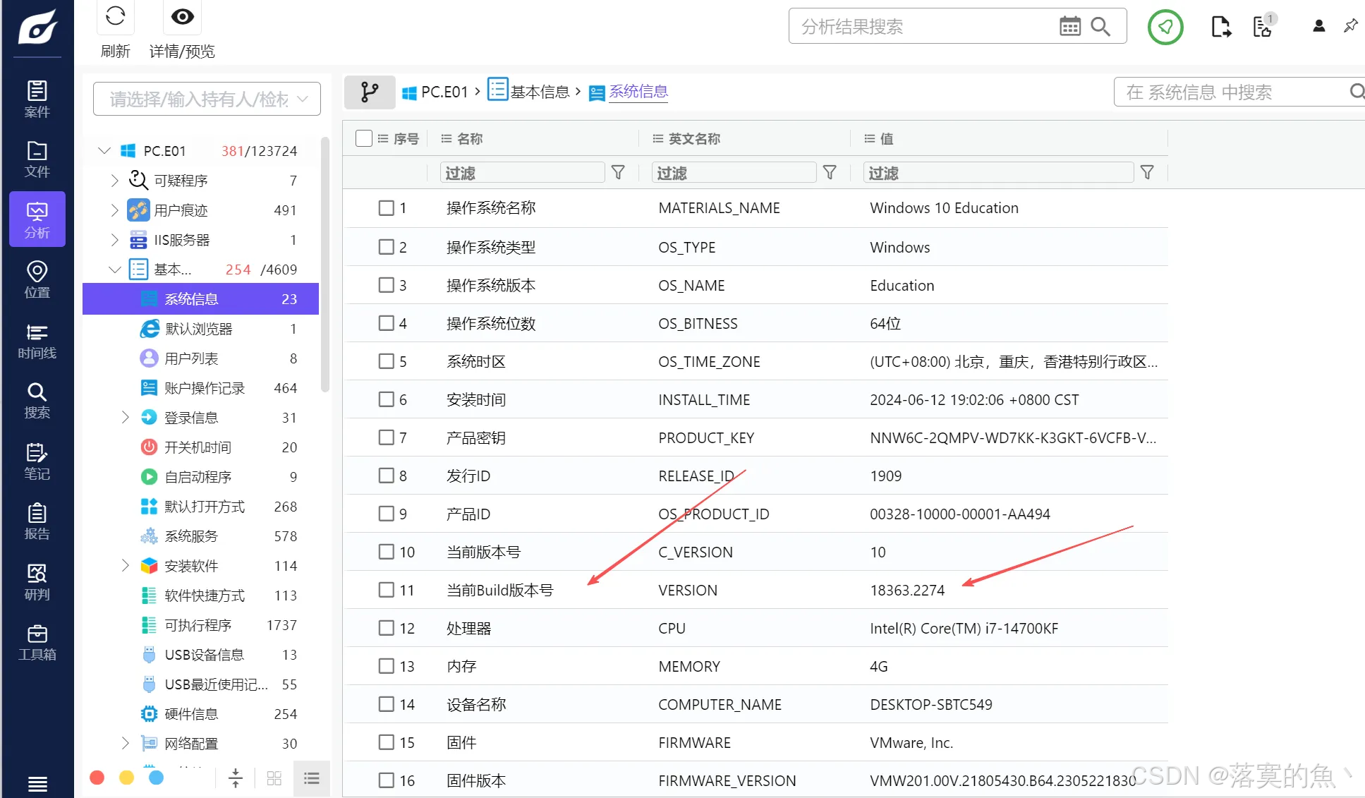Open the details/preview eye icon
1365x798 pixels.
click(x=183, y=16)
